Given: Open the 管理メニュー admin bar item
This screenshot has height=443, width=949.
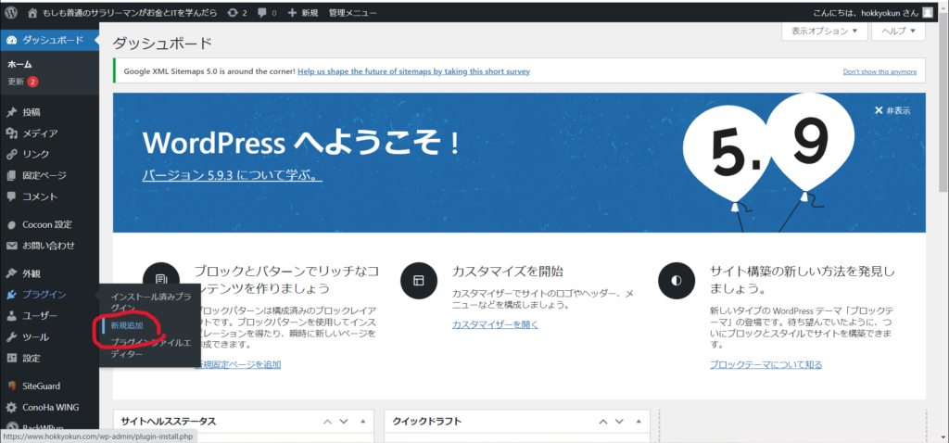Looking at the screenshot, I should (352, 12).
